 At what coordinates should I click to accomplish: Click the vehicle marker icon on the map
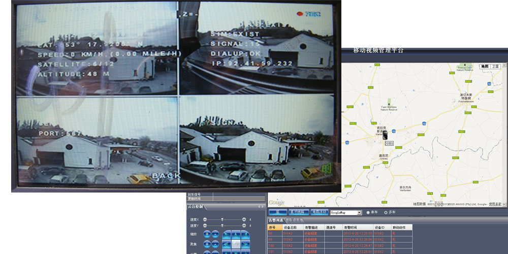(385, 135)
